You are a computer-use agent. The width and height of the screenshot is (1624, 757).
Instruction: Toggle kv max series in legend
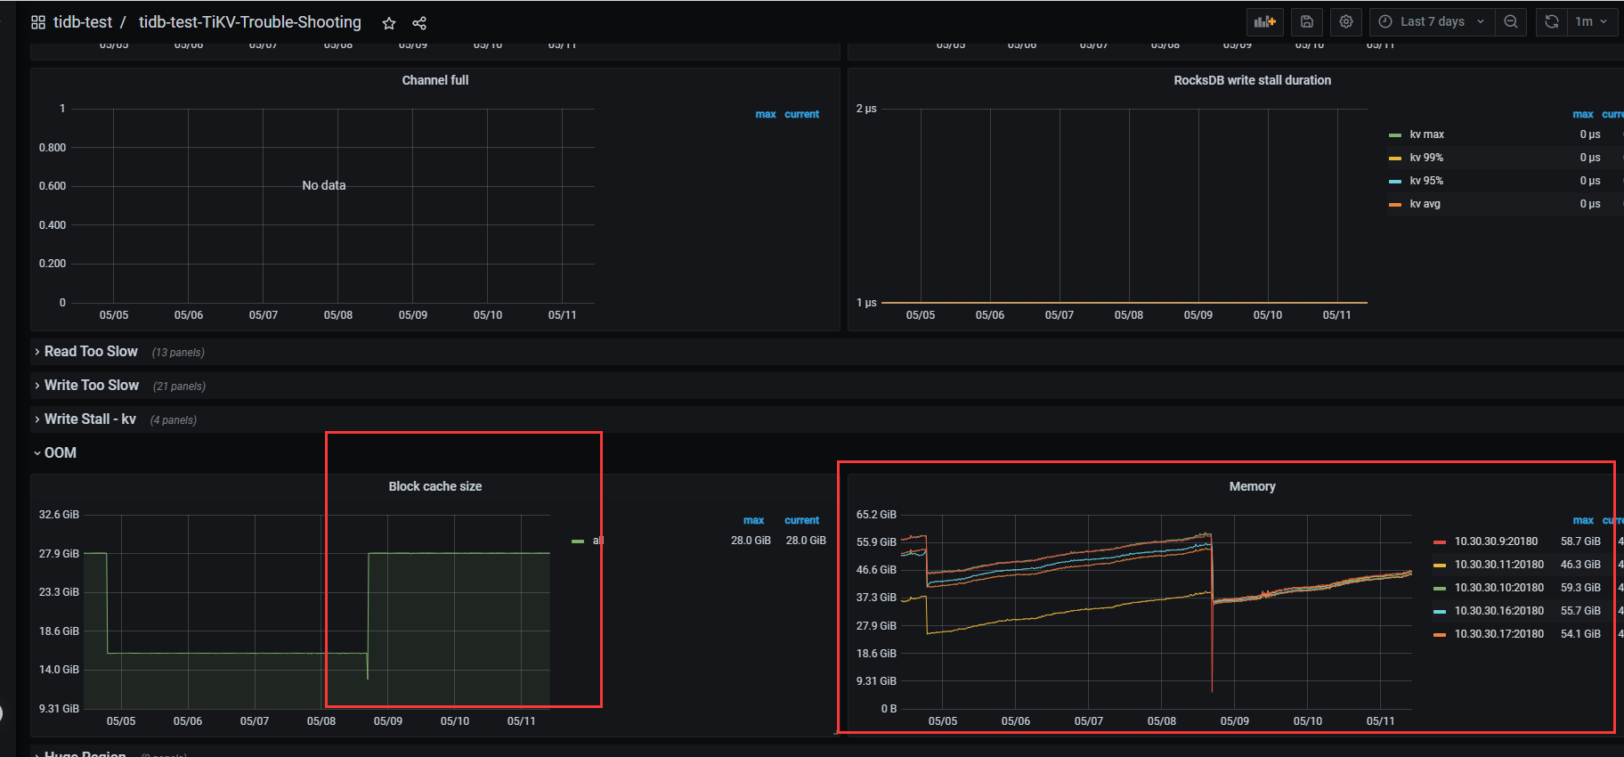point(1426,134)
